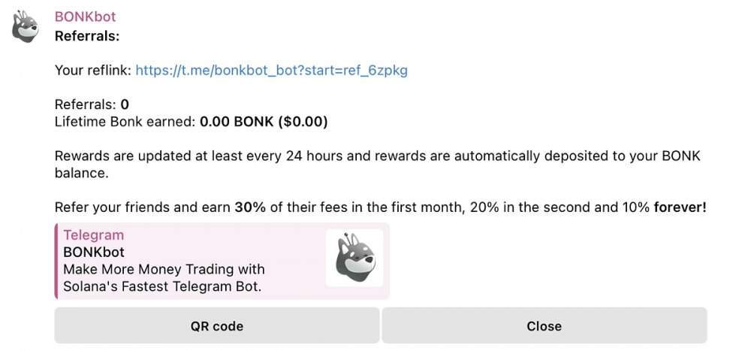Select the bold BONKbot title in preview card
This screenshot has width=751, height=351.
94,253
